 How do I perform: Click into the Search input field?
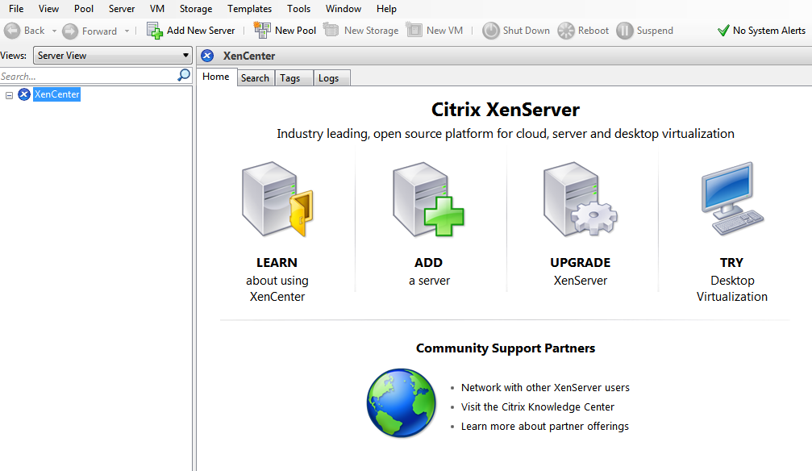coord(87,77)
